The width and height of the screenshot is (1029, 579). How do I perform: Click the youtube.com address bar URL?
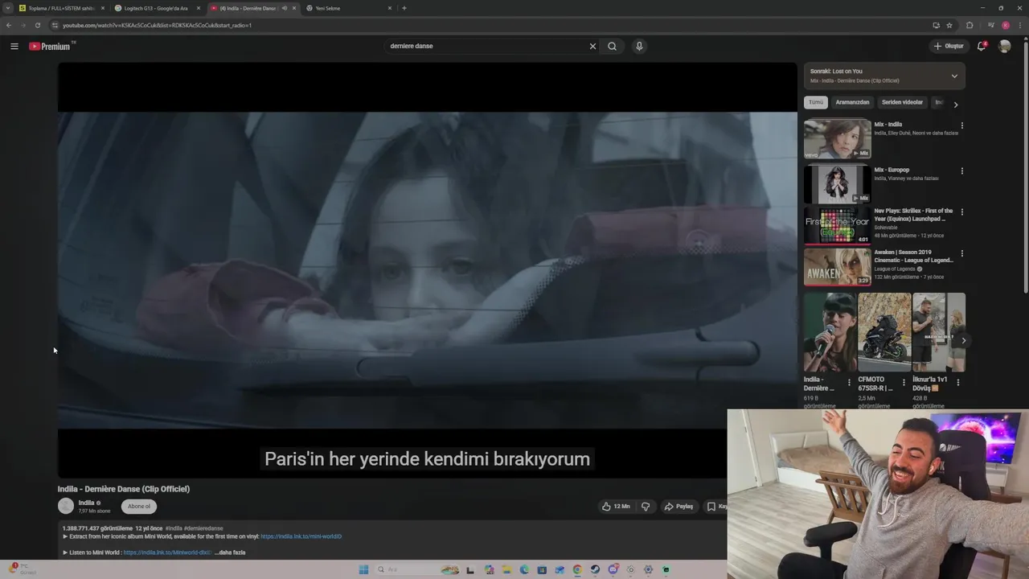[157, 25]
